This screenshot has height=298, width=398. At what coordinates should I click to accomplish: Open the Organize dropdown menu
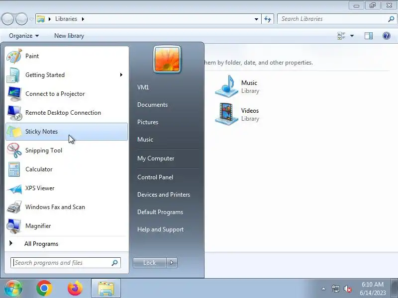coord(24,36)
